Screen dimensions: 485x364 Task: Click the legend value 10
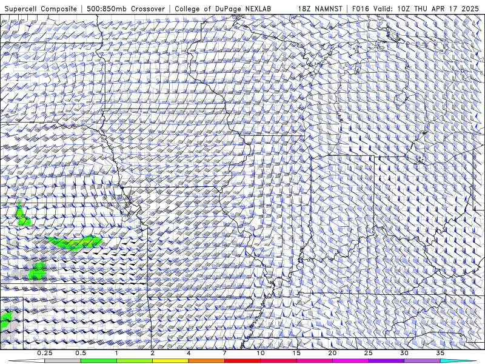(x=261, y=353)
